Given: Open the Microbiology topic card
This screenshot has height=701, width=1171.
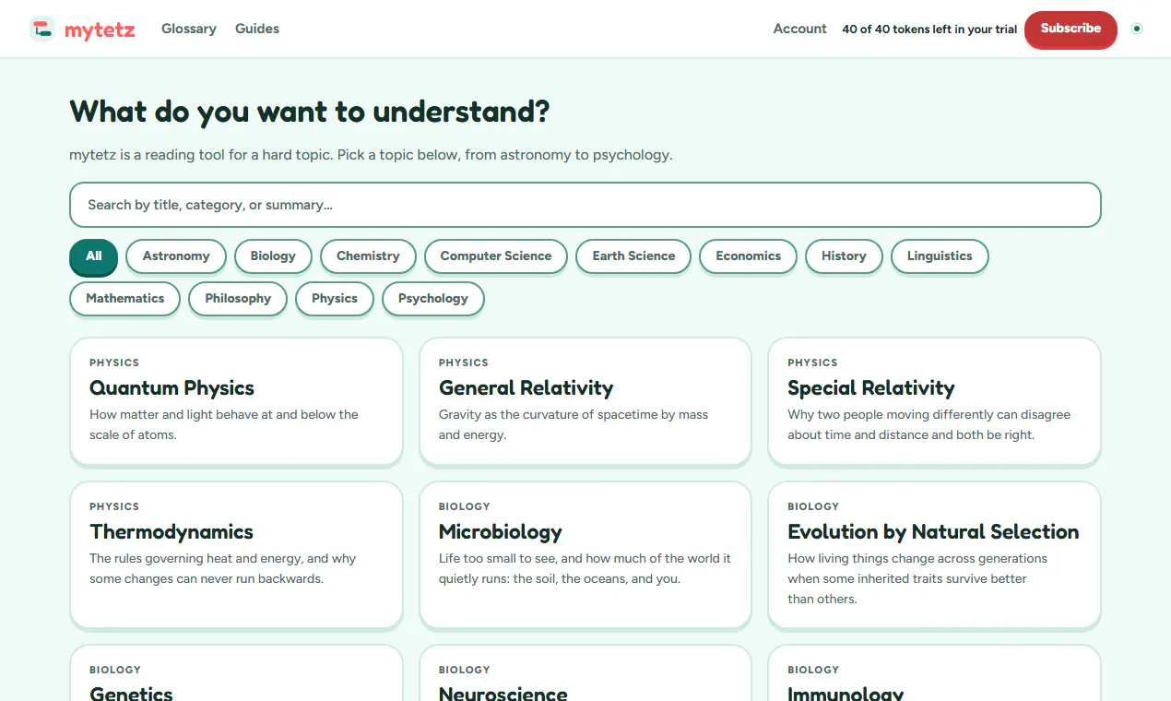Looking at the screenshot, I should [x=585, y=554].
